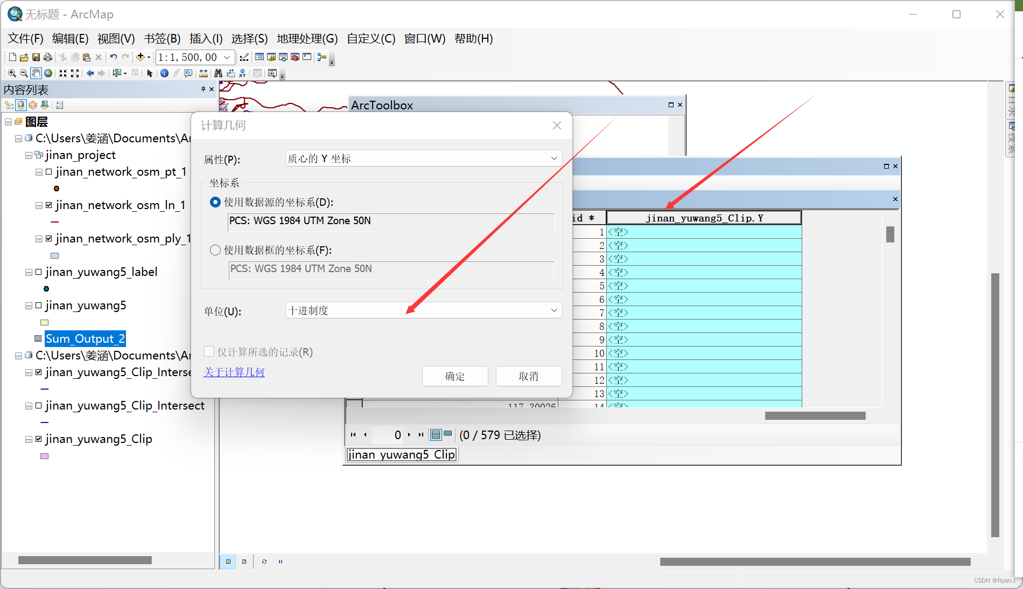Image resolution: width=1023 pixels, height=589 pixels.
Task: Choose the Select Features tool
Action: (117, 73)
